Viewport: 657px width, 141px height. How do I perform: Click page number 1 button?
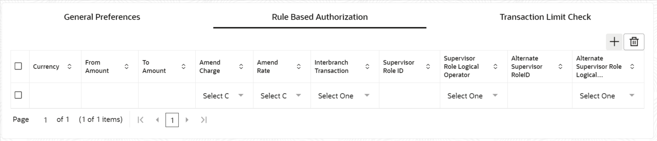172,120
